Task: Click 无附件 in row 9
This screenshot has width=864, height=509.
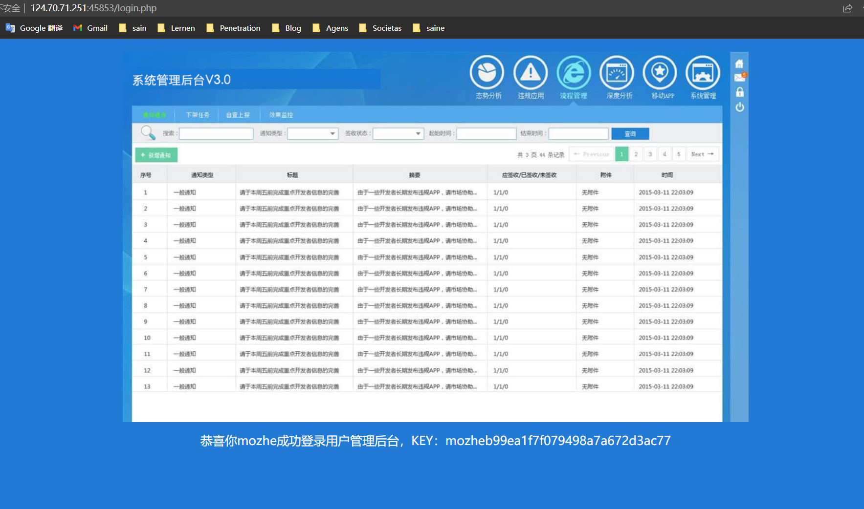Action: pos(590,322)
